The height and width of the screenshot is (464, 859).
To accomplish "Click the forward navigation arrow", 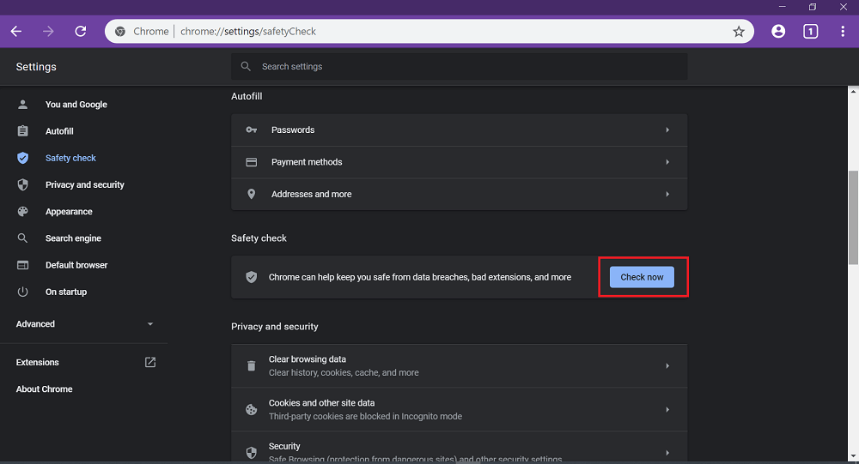I will coord(48,32).
